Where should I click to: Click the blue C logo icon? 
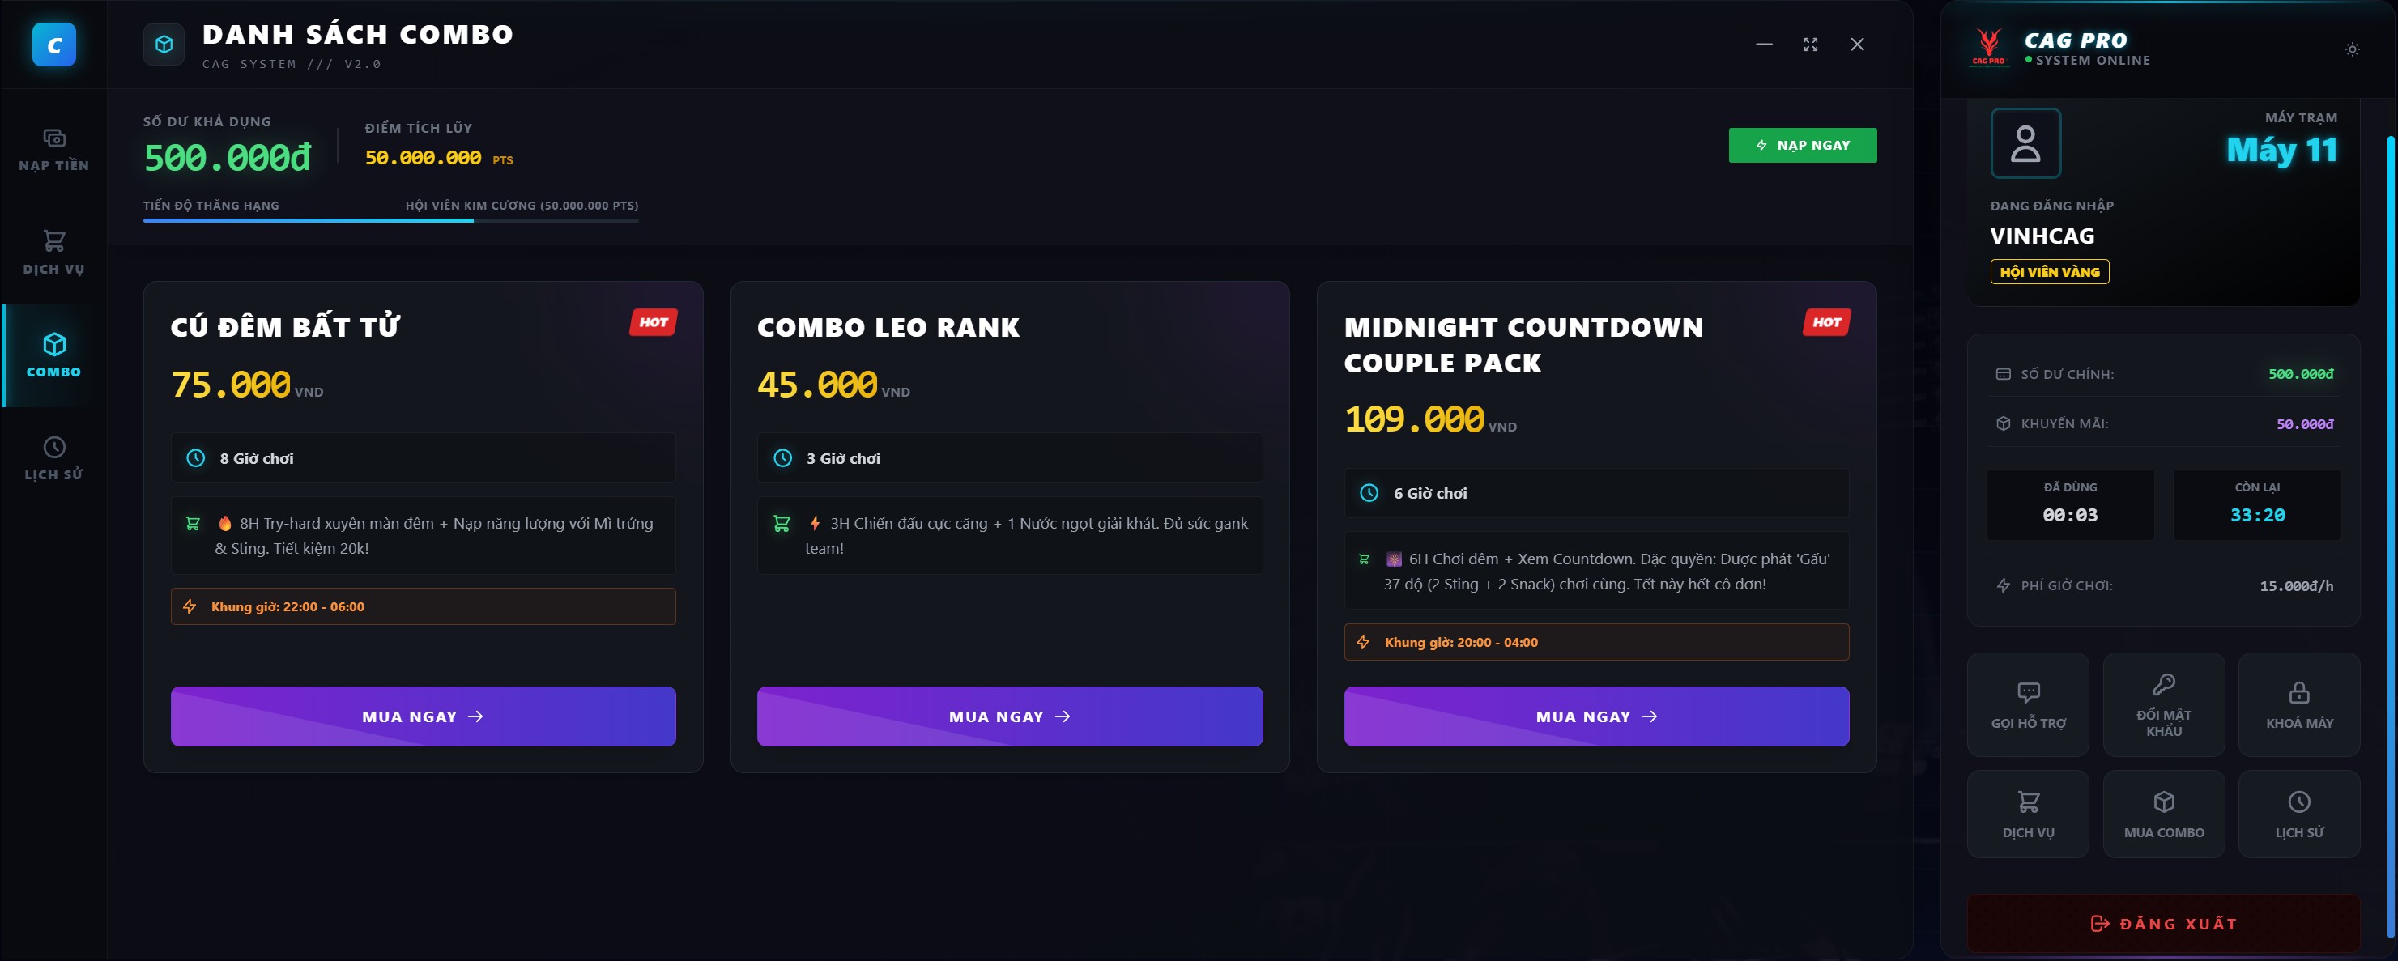point(54,45)
